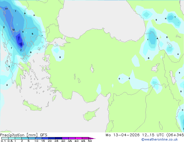Screen dimensions: 184x142
Task: Click the legend label '0.1'
Action: click(3, 141)
